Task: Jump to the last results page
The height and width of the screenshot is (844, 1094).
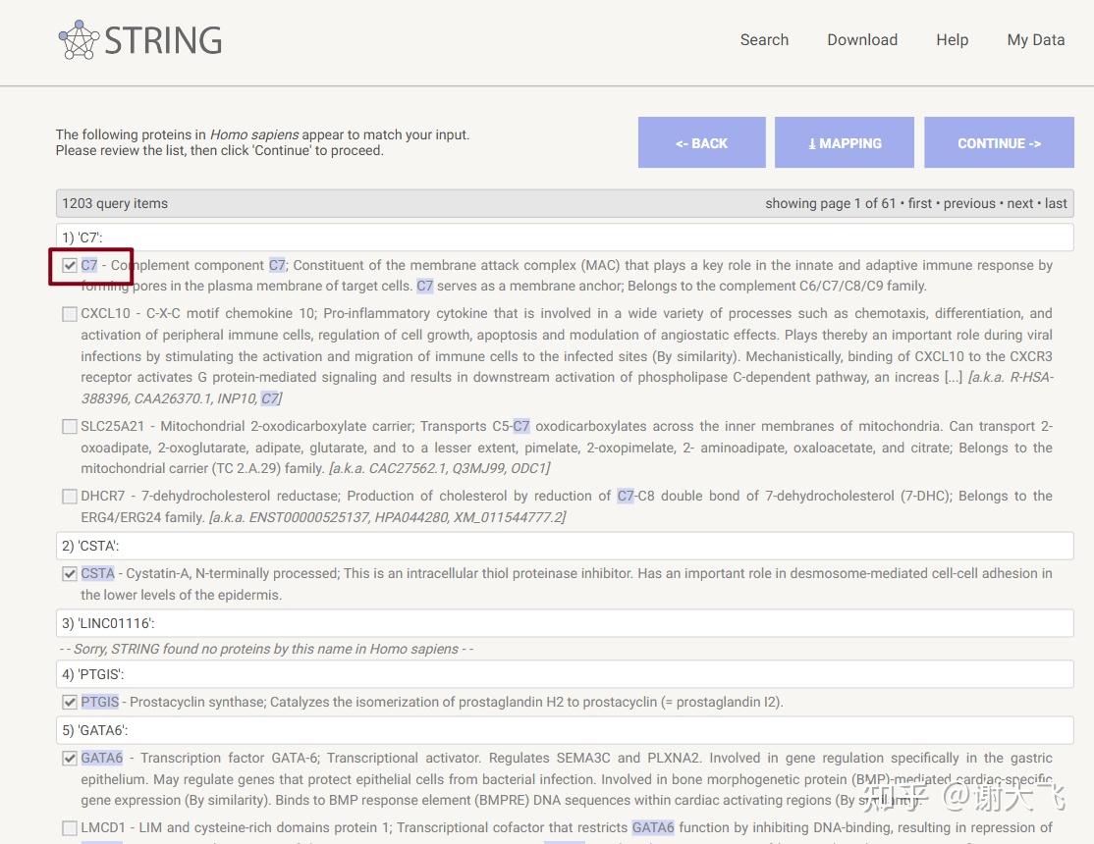Action: [x=1056, y=204]
